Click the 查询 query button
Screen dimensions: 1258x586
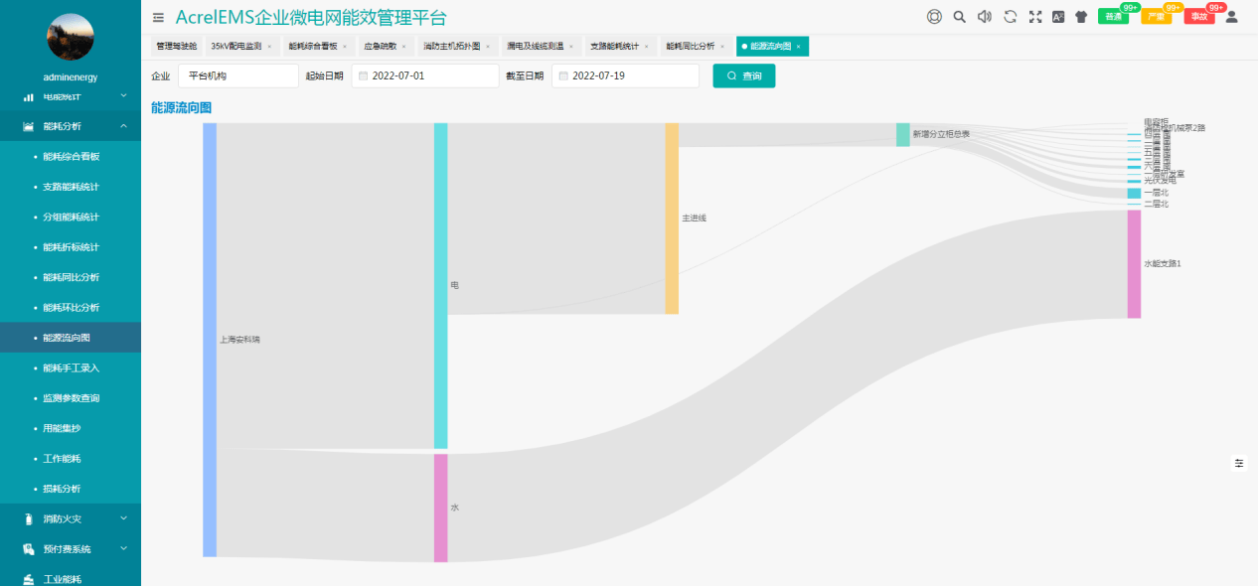743,75
